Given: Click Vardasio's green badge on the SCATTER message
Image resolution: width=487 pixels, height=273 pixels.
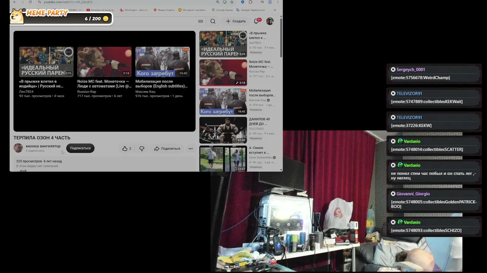Looking at the screenshot, I should coord(400,141).
